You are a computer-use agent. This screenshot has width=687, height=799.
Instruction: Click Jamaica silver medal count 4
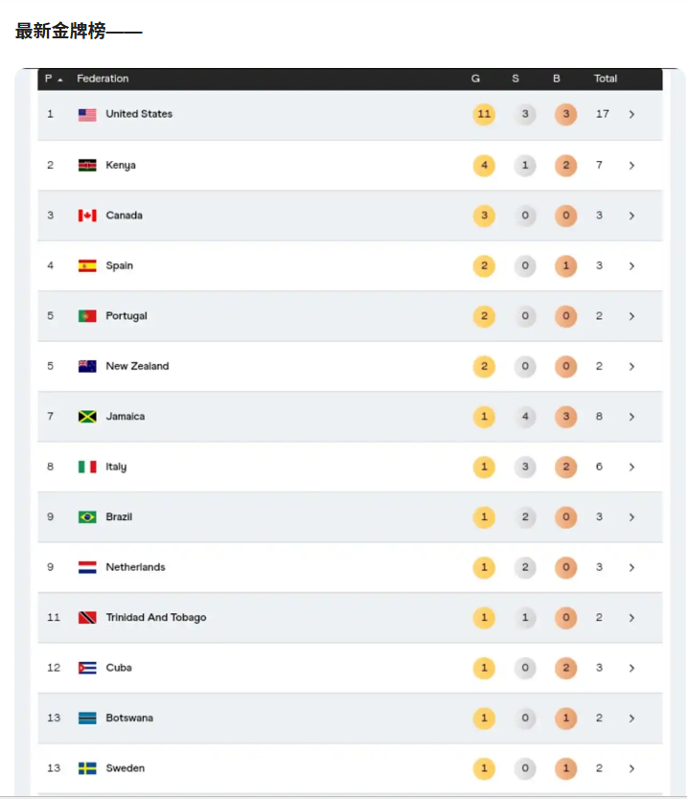point(525,417)
